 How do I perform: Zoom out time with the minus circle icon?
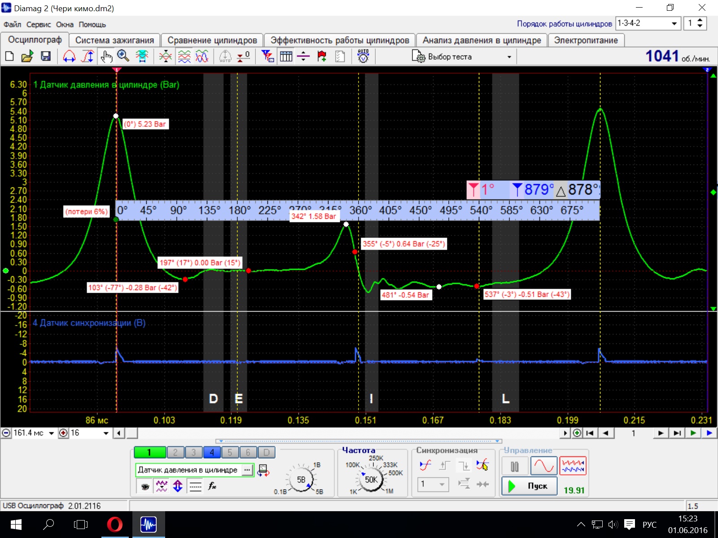point(6,433)
